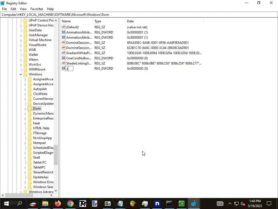Click the WcmSvc folder icon
The height and width of the screenshot is (209, 278).
(25, 64)
